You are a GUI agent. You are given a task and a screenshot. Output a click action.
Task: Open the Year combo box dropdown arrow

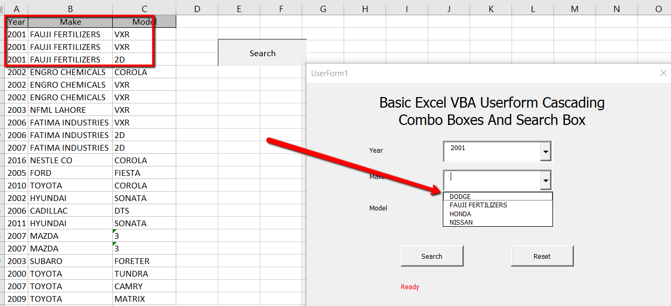point(546,151)
